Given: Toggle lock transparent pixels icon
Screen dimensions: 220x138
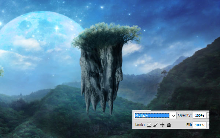Looking at the screenshot, I should pyautogui.click(x=149, y=125).
